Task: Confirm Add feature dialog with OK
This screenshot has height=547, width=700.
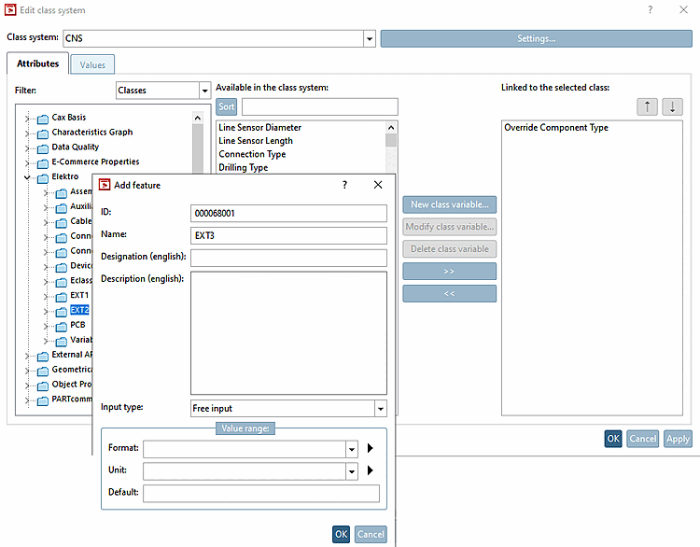Action: pyautogui.click(x=341, y=534)
